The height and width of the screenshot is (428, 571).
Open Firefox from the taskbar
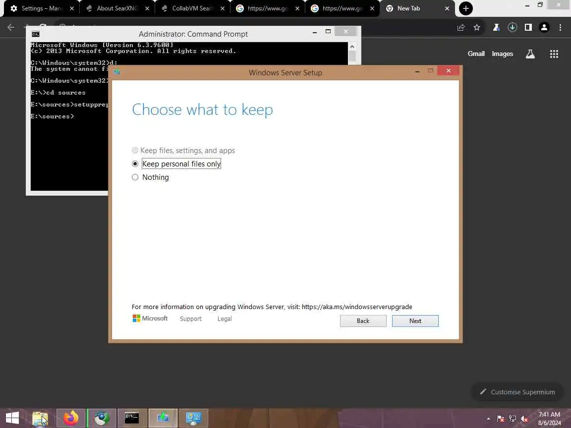(71, 418)
